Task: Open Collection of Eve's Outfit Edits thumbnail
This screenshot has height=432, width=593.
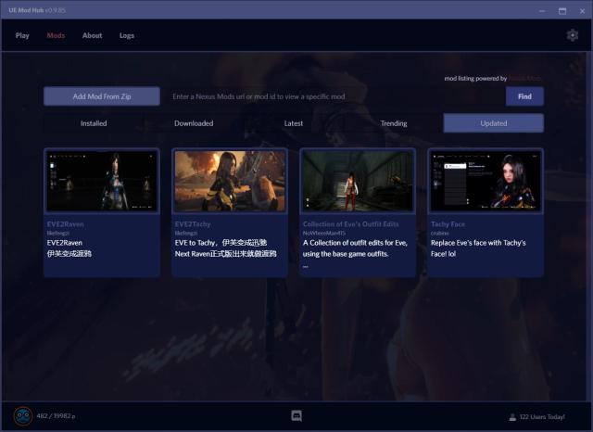Action: click(358, 181)
